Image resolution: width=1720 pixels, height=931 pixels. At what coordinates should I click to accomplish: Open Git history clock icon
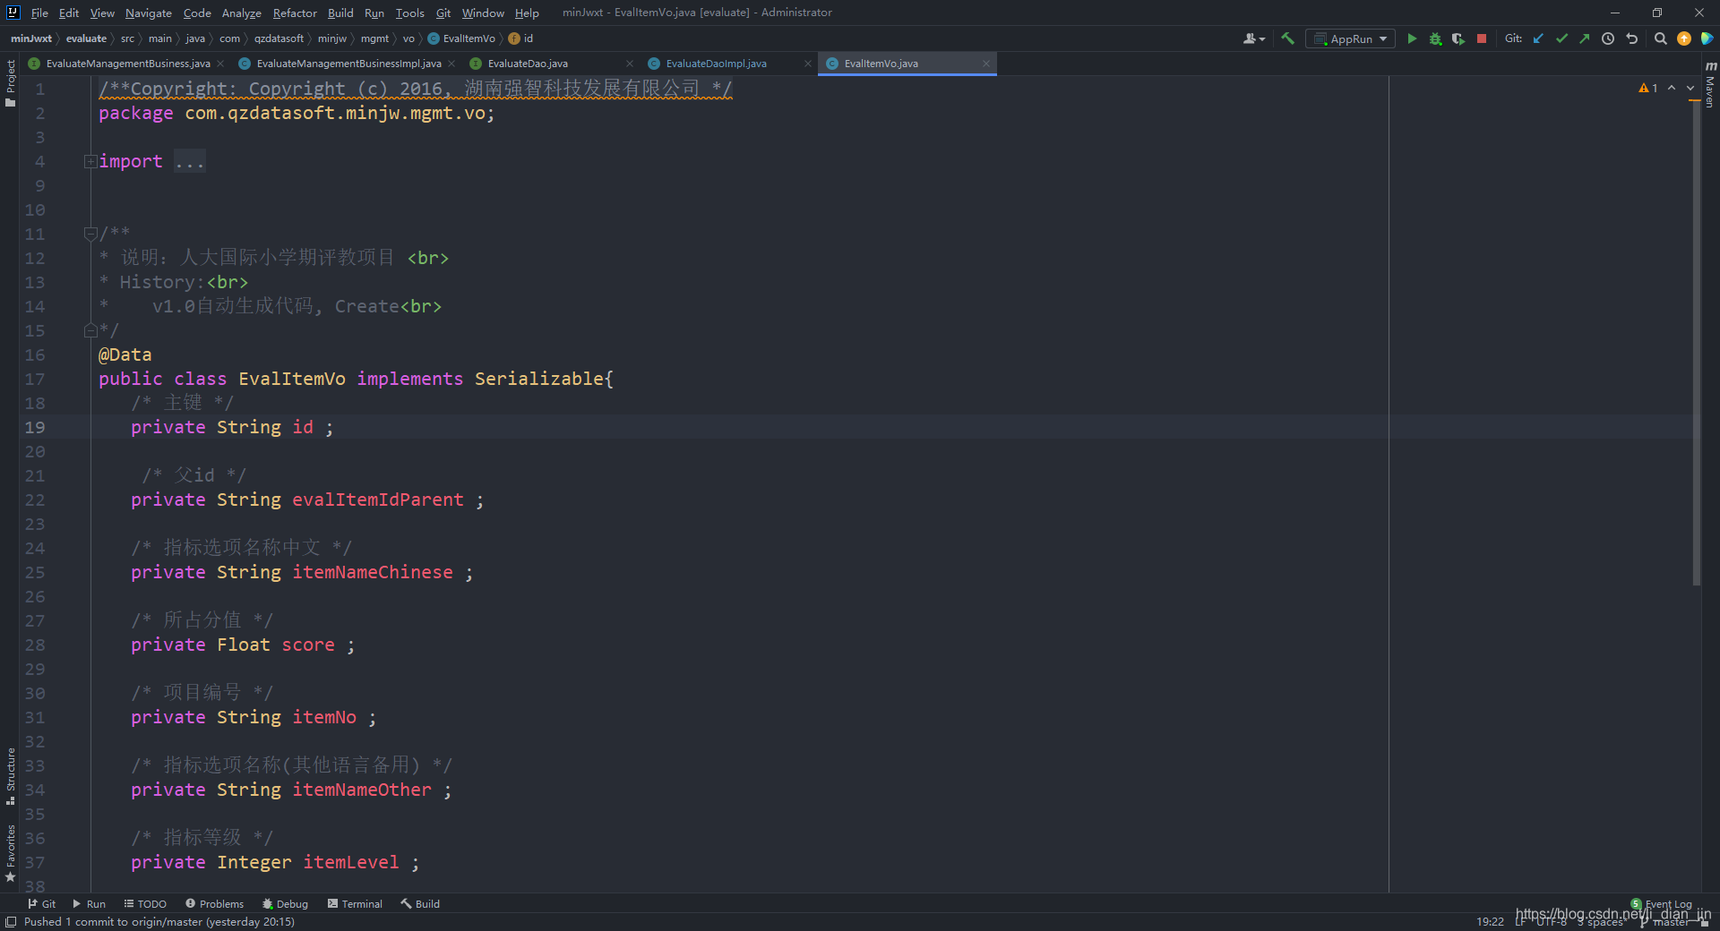point(1608,38)
